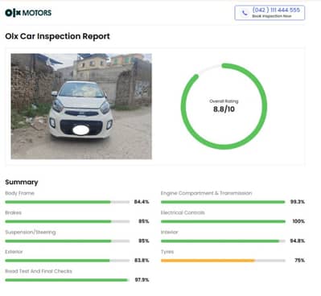The height and width of the screenshot is (296, 321).
Task: Click the Road Test And Final Checks bar
Action: [x=68, y=280]
